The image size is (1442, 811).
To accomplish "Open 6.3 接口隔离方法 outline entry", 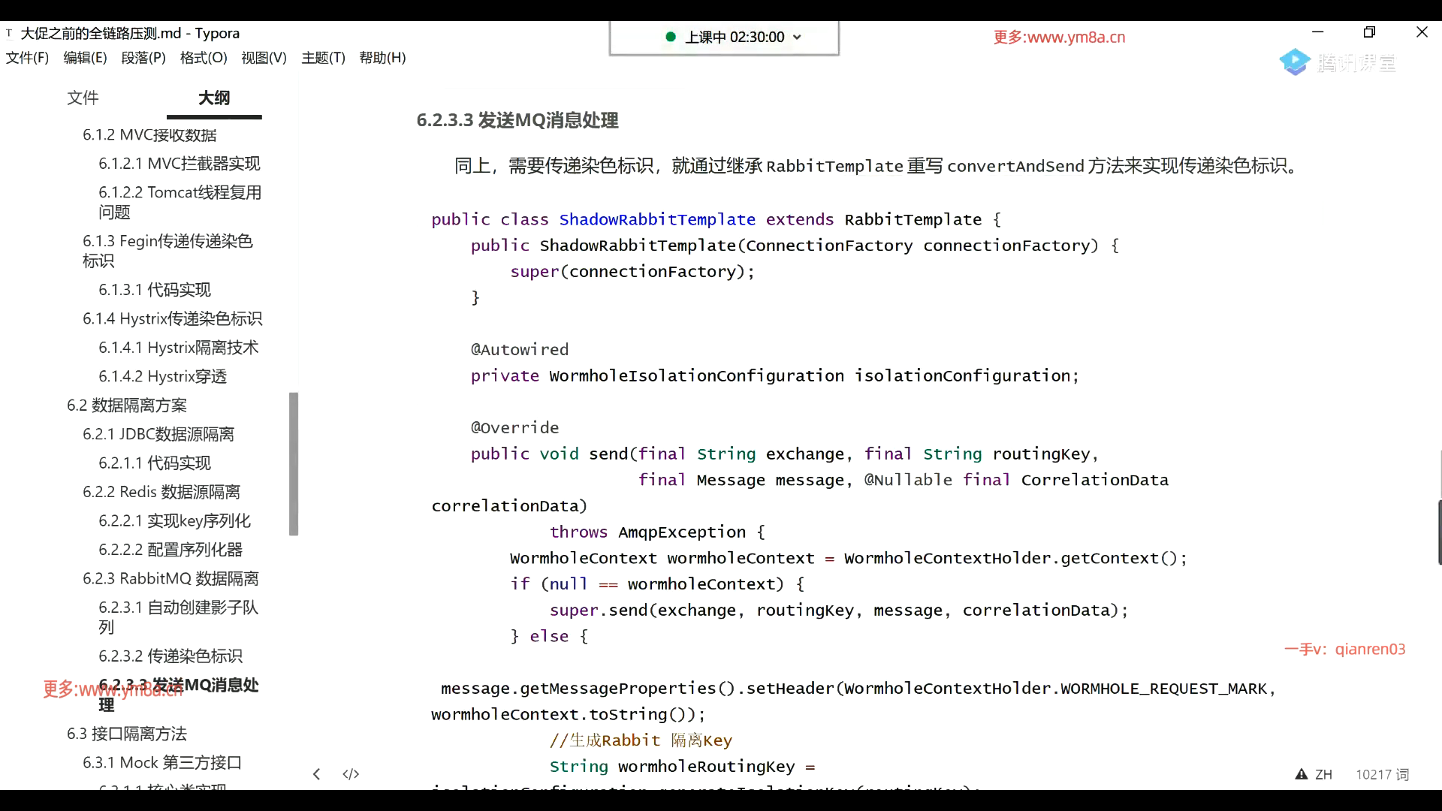I will pos(127,734).
